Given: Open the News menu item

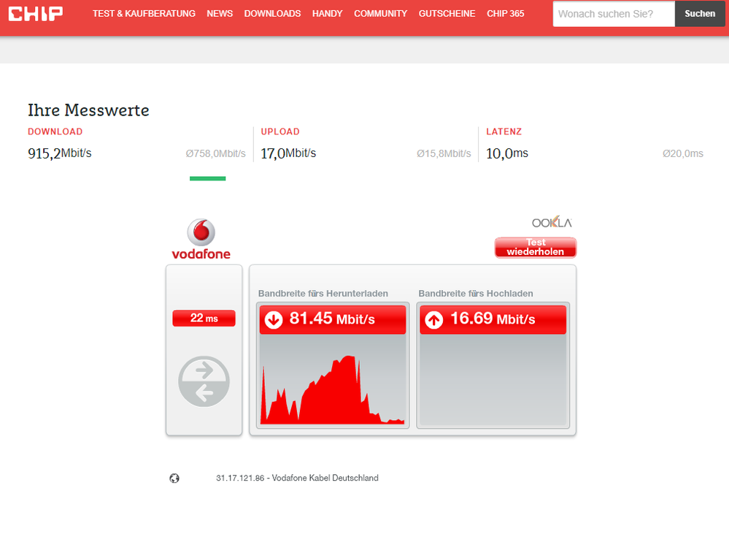Looking at the screenshot, I should 220,13.
